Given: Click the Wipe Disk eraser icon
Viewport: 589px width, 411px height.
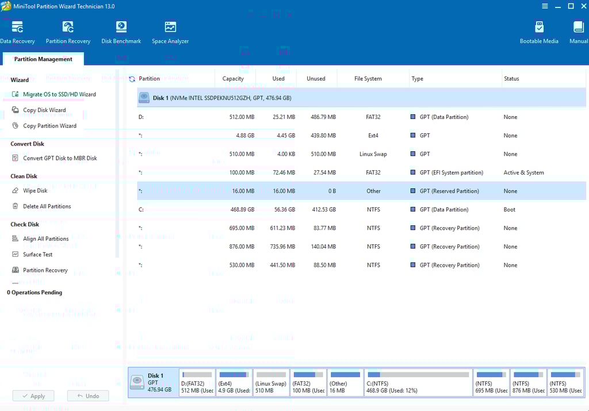Looking at the screenshot, I should 15,190.
